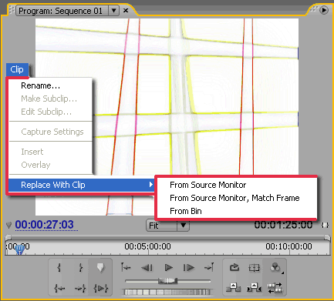334x301 pixels.
Task: Close the Program: Sequence 01 tab
Action: point(126,11)
